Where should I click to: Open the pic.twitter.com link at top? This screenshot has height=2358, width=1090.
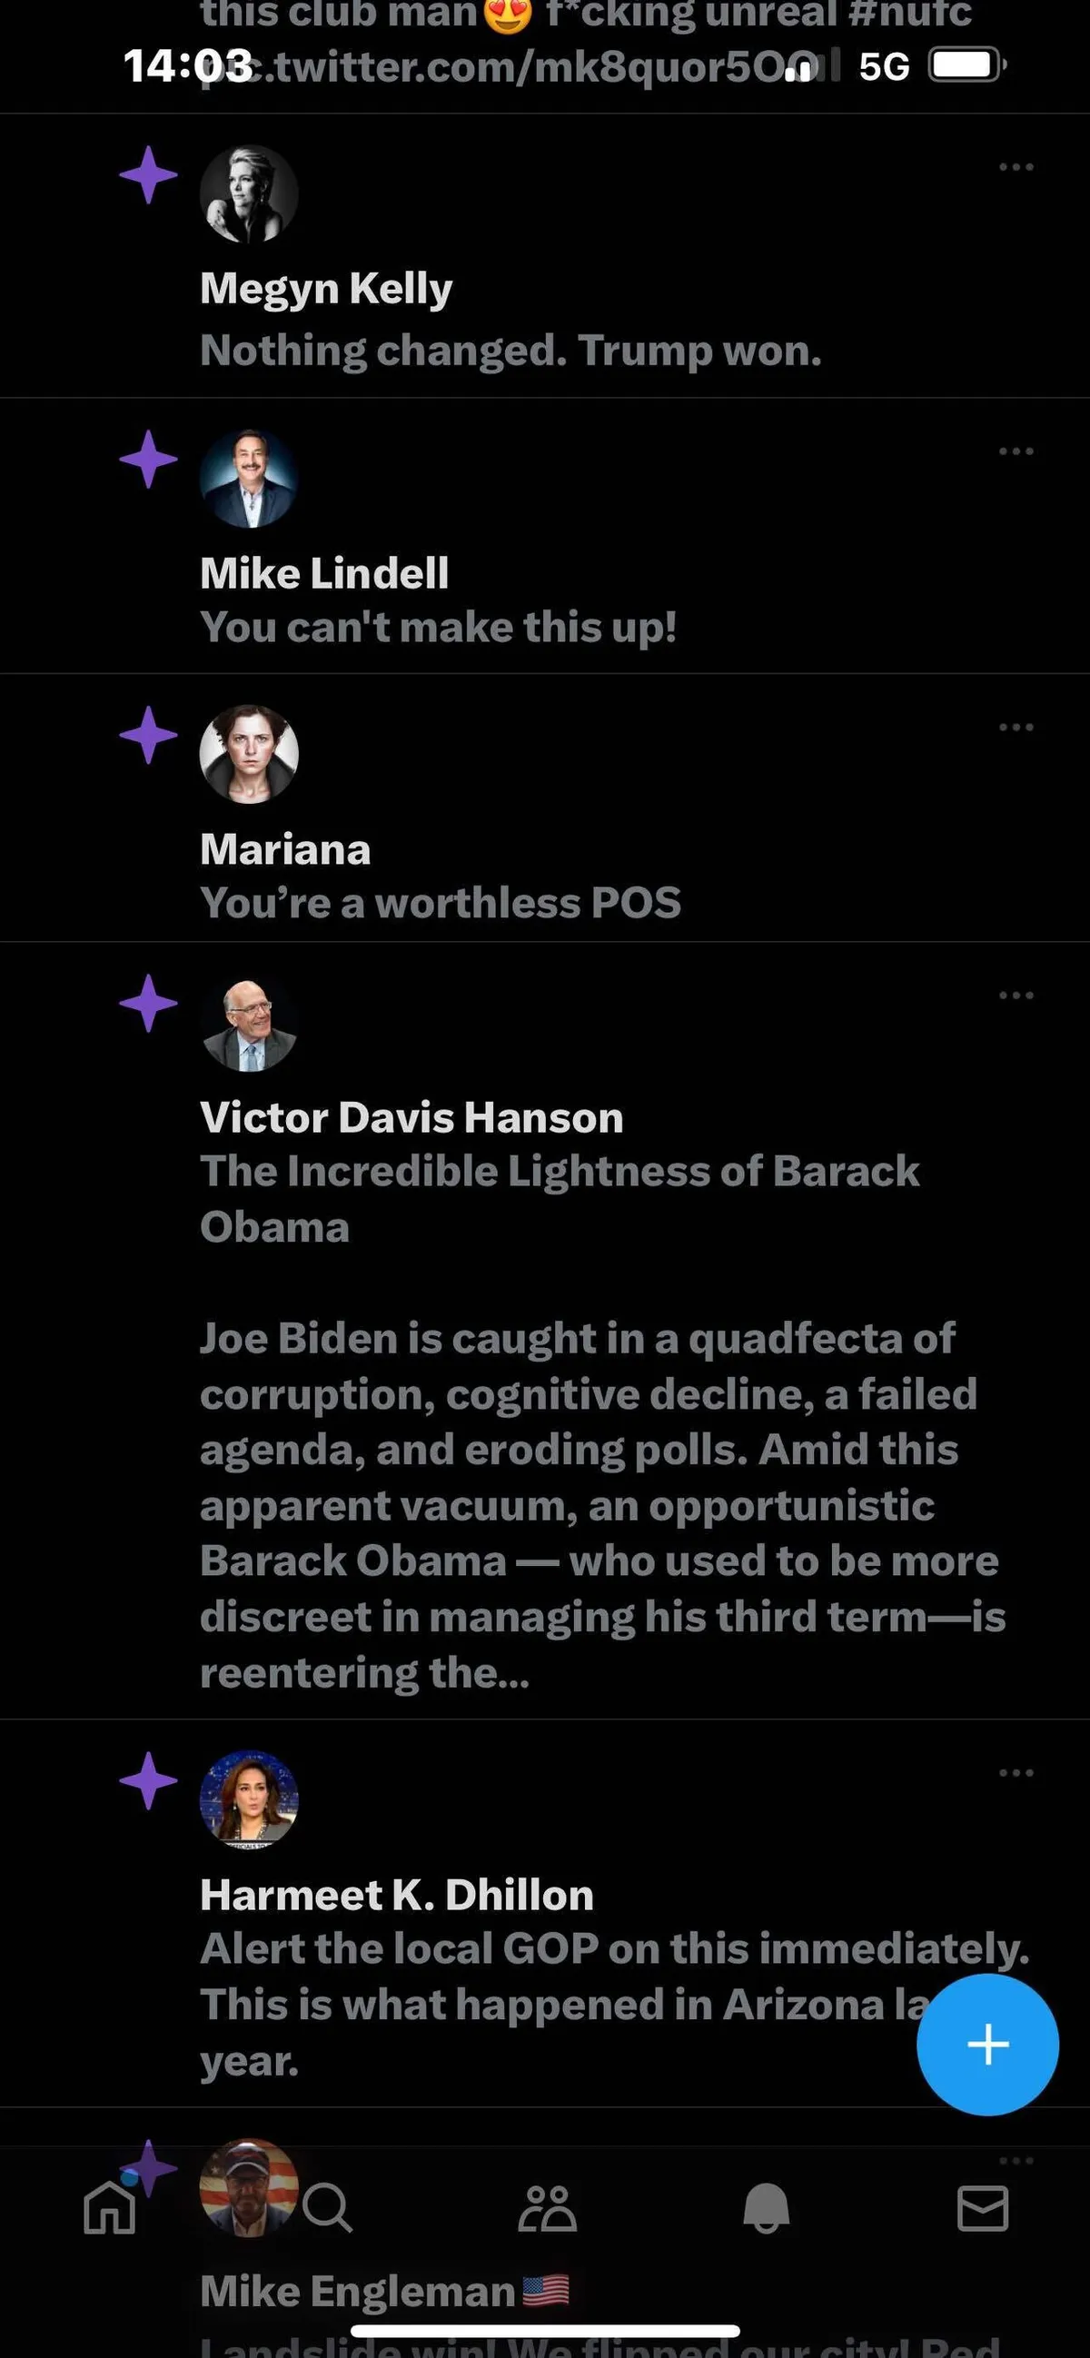point(512,68)
